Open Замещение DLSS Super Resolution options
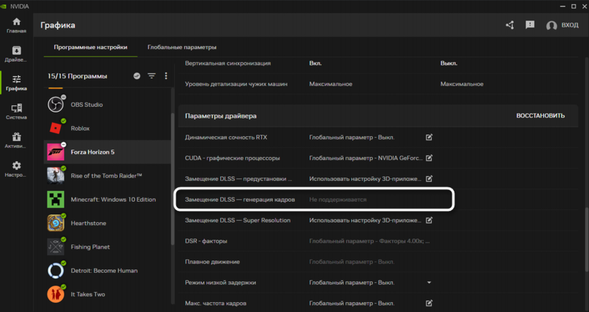 [429, 220]
